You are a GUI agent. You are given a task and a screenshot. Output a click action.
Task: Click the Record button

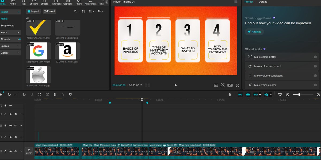pos(49,11)
